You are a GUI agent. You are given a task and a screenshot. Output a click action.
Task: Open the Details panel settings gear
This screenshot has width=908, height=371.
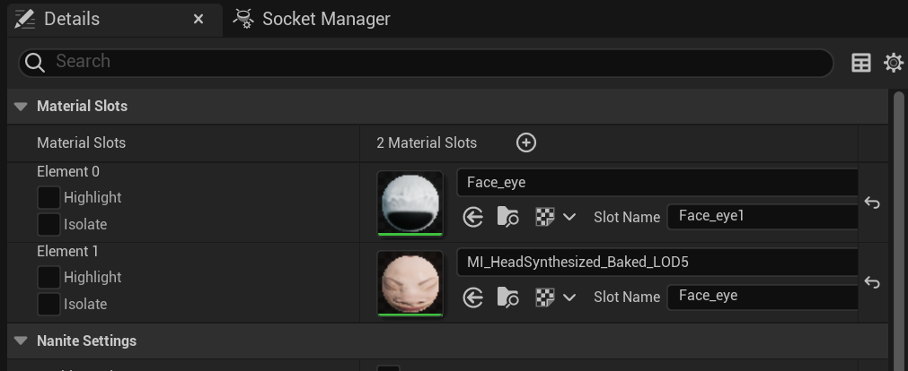tap(893, 62)
